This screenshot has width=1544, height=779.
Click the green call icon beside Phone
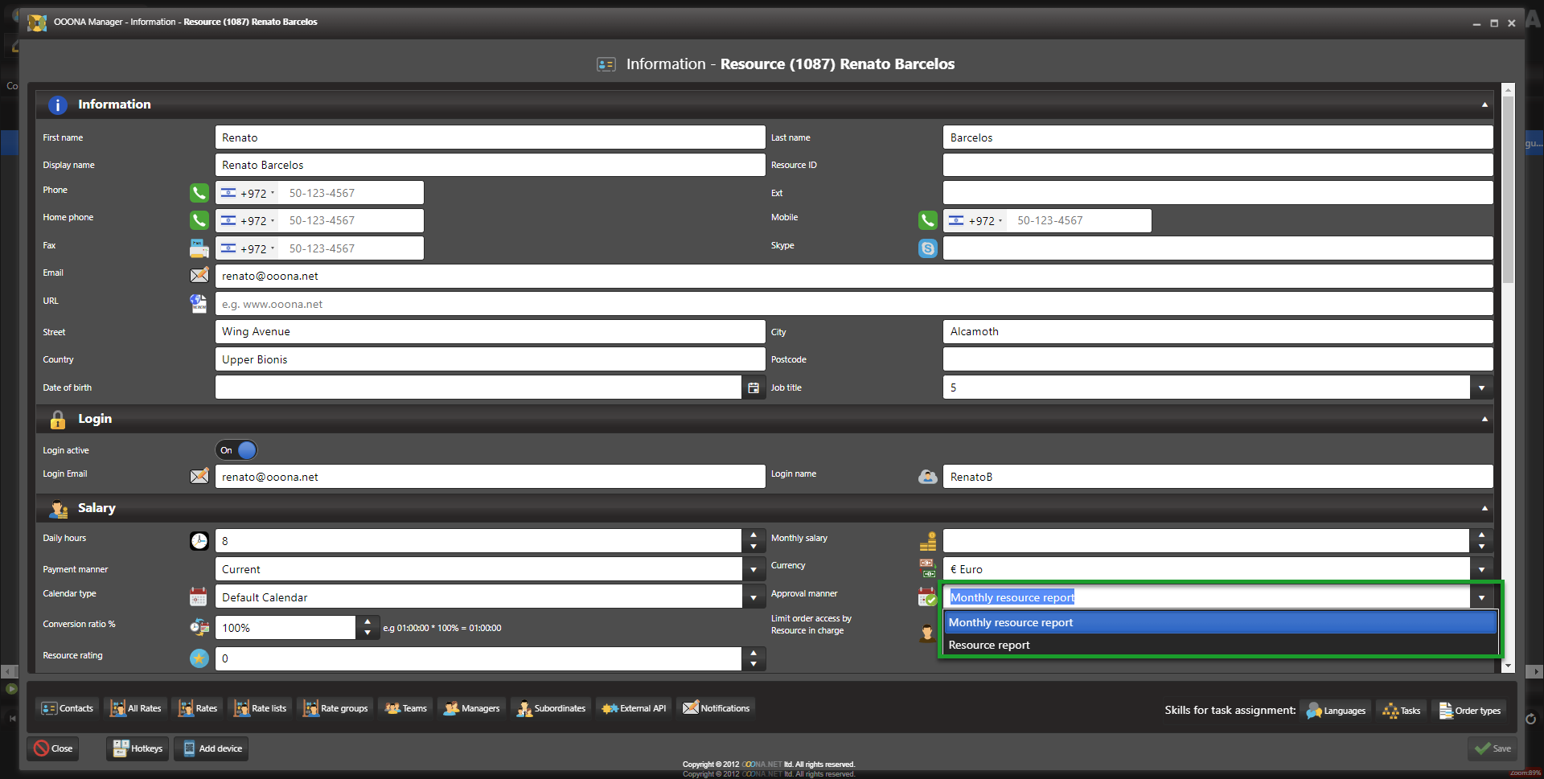pyautogui.click(x=199, y=193)
